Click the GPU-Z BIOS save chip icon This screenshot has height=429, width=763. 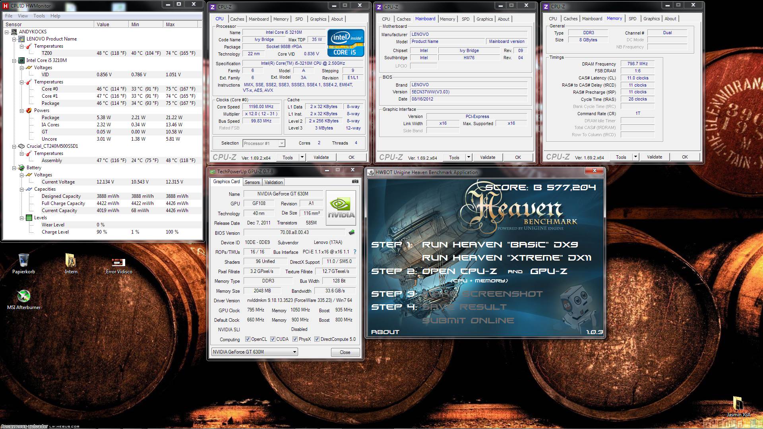coord(351,232)
